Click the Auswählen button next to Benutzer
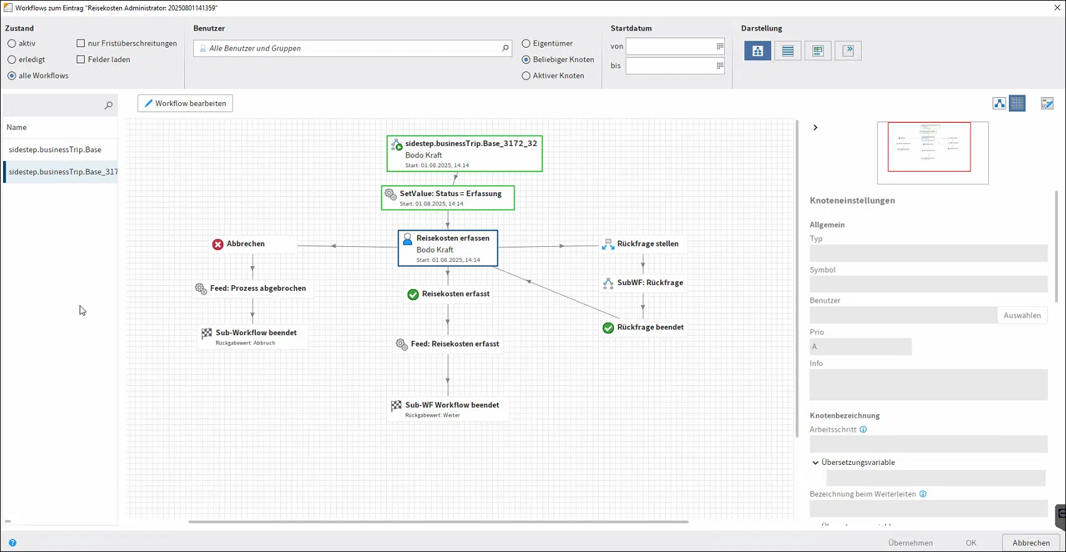The height and width of the screenshot is (552, 1066). [x=1022, y=315]
